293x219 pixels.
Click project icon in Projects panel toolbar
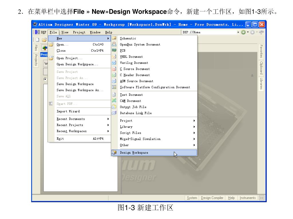point(44,48)
